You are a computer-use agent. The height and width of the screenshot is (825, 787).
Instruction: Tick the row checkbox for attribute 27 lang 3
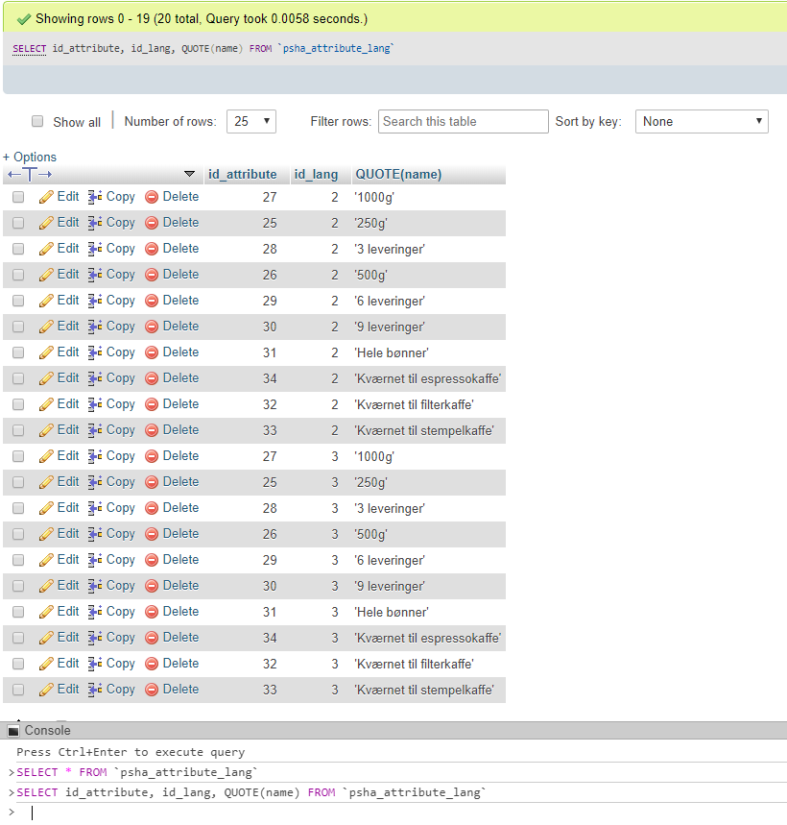[x=18, y=456]
